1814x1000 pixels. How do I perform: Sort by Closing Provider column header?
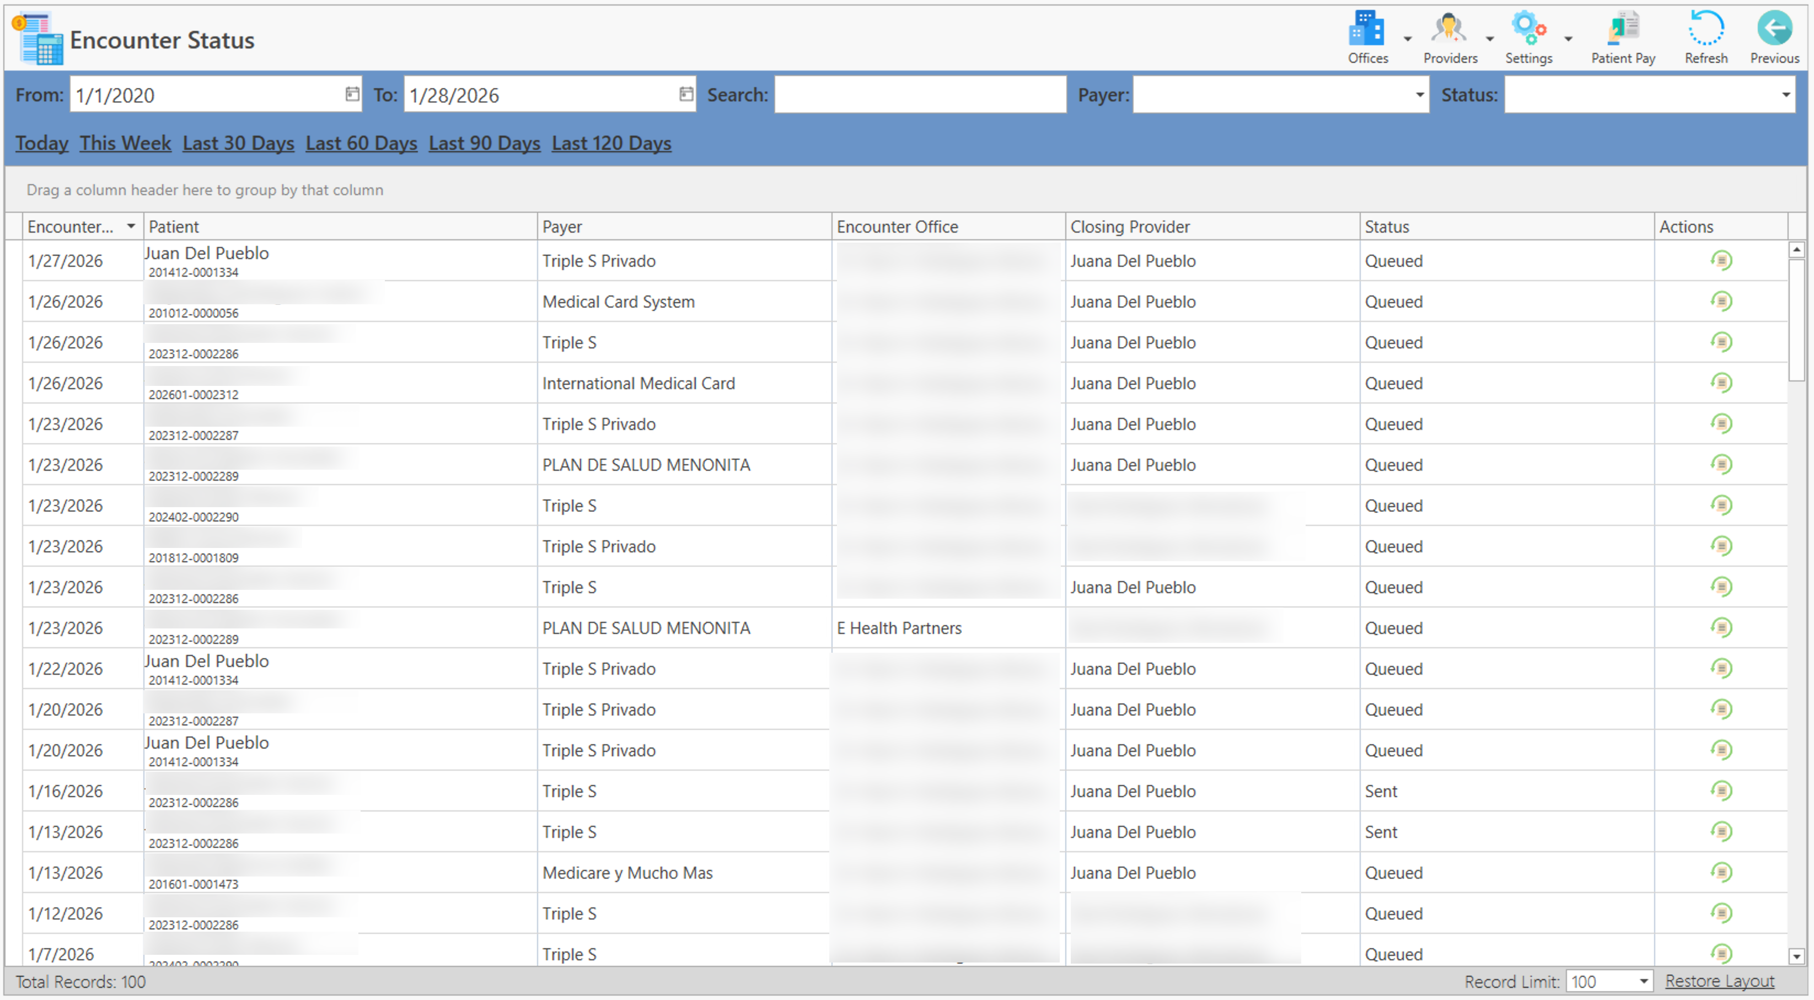(1130, 227)
